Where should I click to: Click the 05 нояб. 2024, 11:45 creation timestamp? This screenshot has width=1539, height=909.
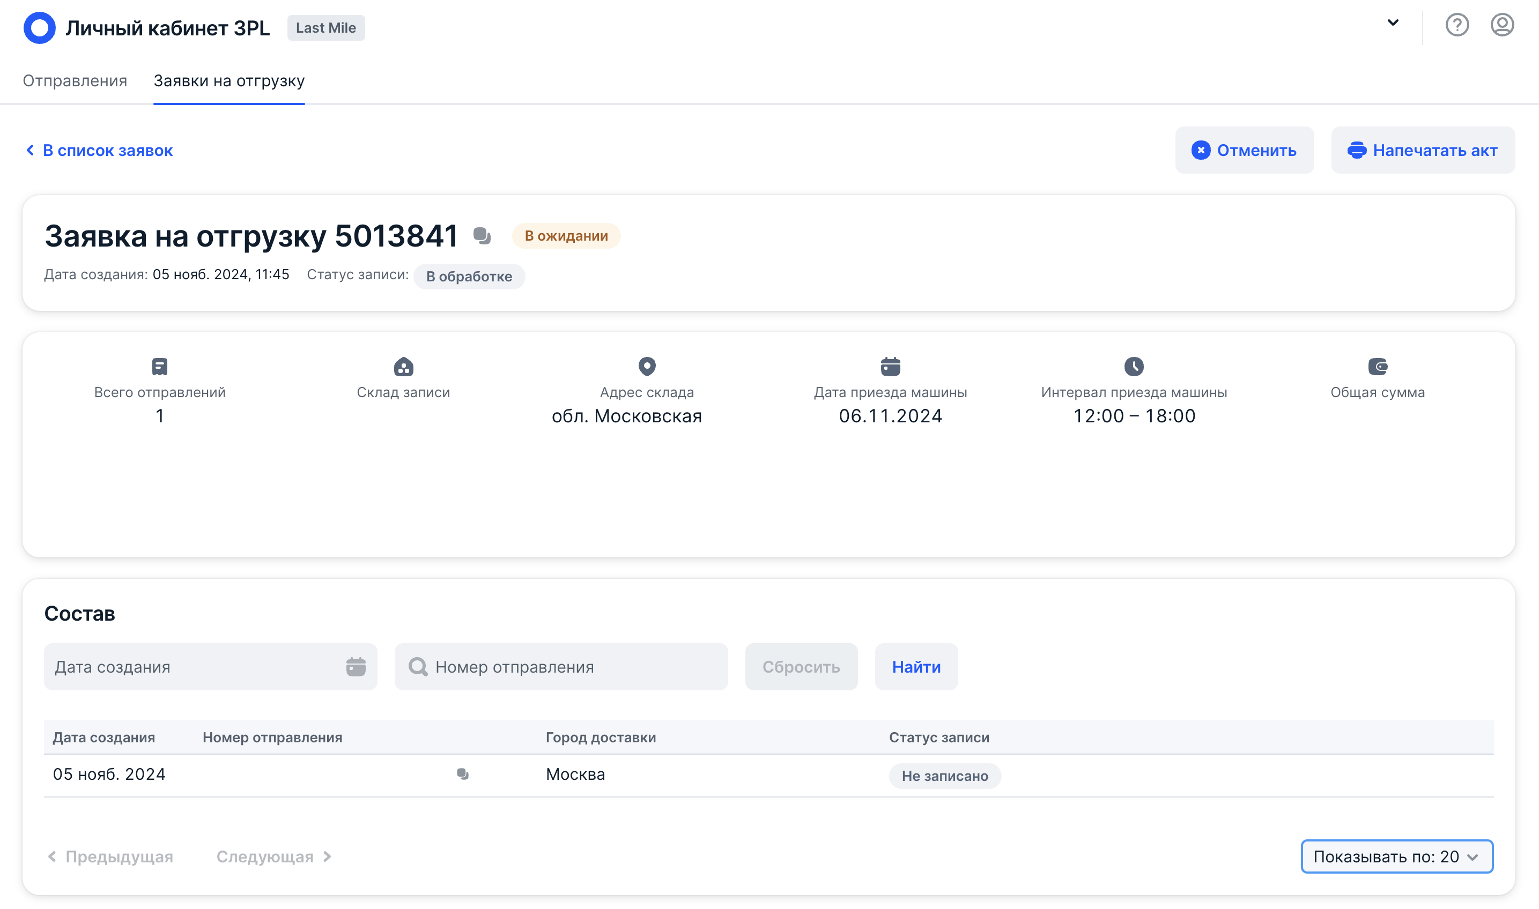point(220,274)
